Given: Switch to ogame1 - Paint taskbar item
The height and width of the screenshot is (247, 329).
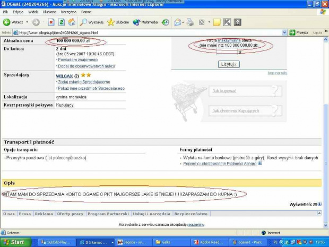Looking at the screenshot, I should (x=248, y=242).
